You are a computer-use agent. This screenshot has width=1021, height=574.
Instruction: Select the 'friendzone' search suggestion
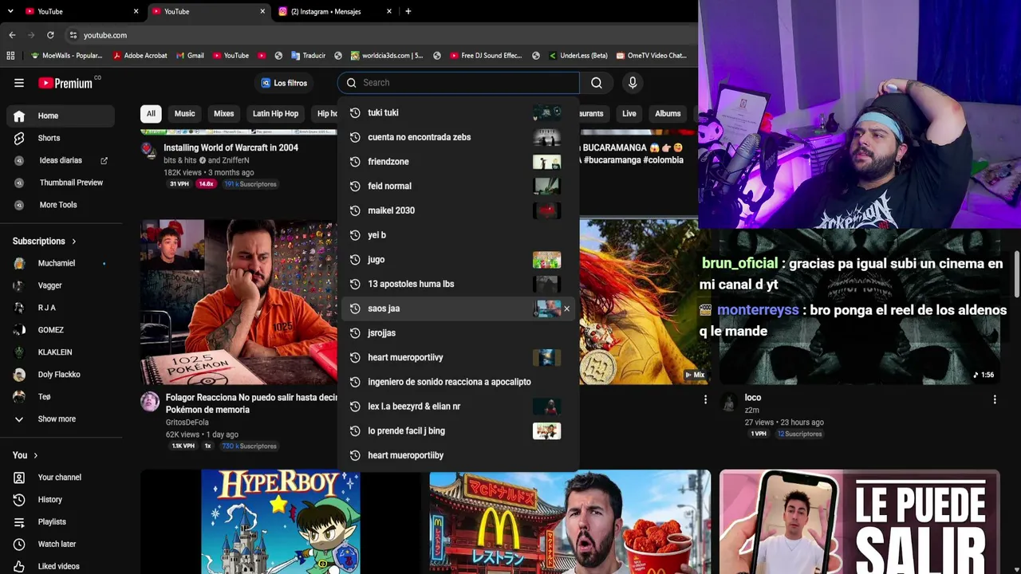(459, 162)
